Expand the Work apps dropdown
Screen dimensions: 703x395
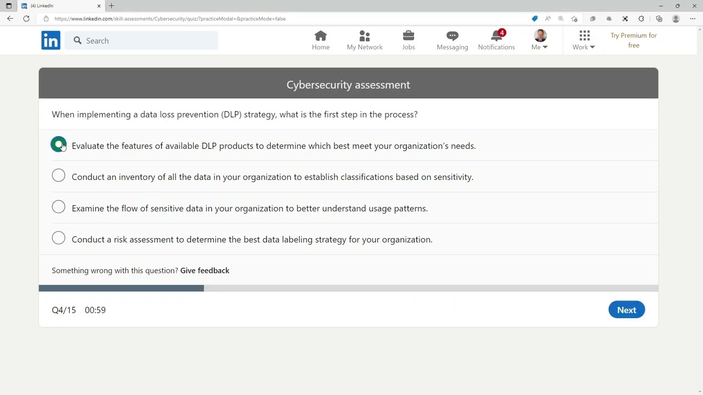coord(583,41)
